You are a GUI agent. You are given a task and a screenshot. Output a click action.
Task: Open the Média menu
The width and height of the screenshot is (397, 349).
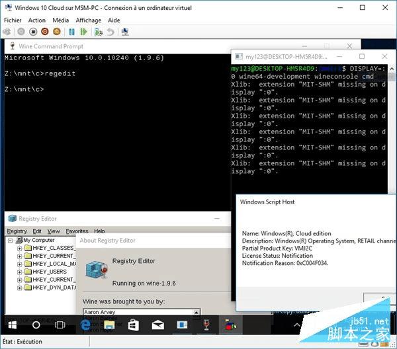[x=60, y=20]
